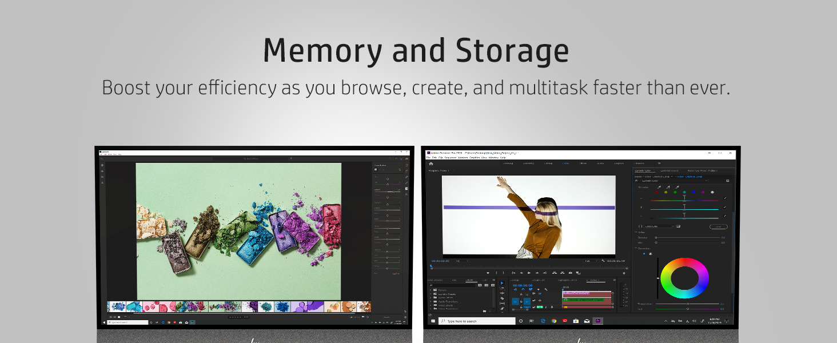Toggle the S slider checkbox in Lumetri
Viewport: 837px width, 343px height.
point(725,207)
